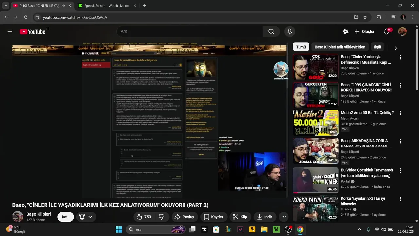This screenshot has height=236, width=419.
Task: Click the Oluştur create button
Action: pos(364,31)
